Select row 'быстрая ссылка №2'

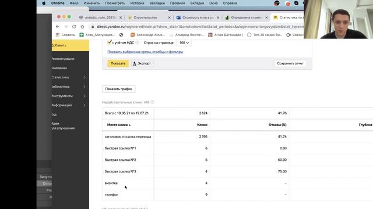(238, 160)
